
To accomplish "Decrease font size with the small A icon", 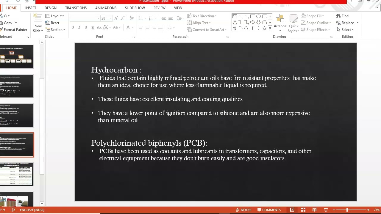I will click(123, 18).
